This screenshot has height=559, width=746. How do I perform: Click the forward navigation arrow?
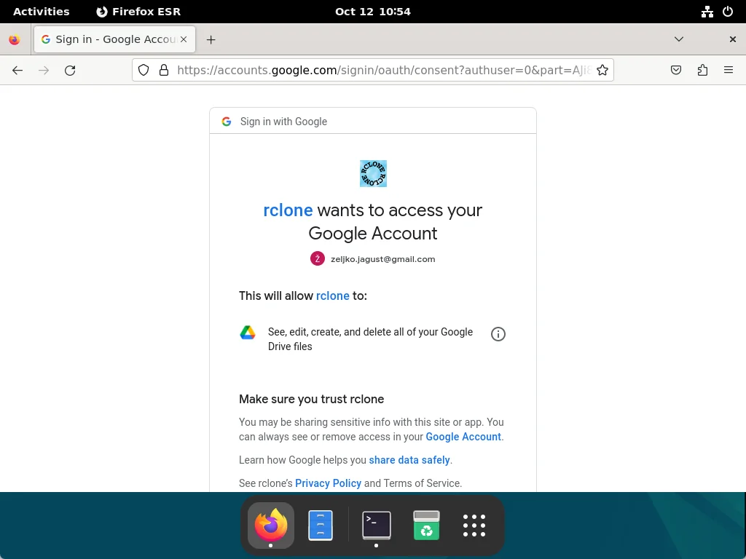44,71
